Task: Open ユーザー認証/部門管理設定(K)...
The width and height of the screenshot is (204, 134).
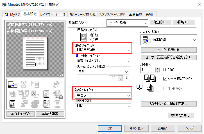Action: tap(169, 57)
